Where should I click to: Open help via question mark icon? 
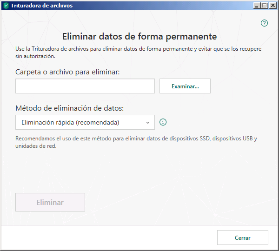coord(264,23)
